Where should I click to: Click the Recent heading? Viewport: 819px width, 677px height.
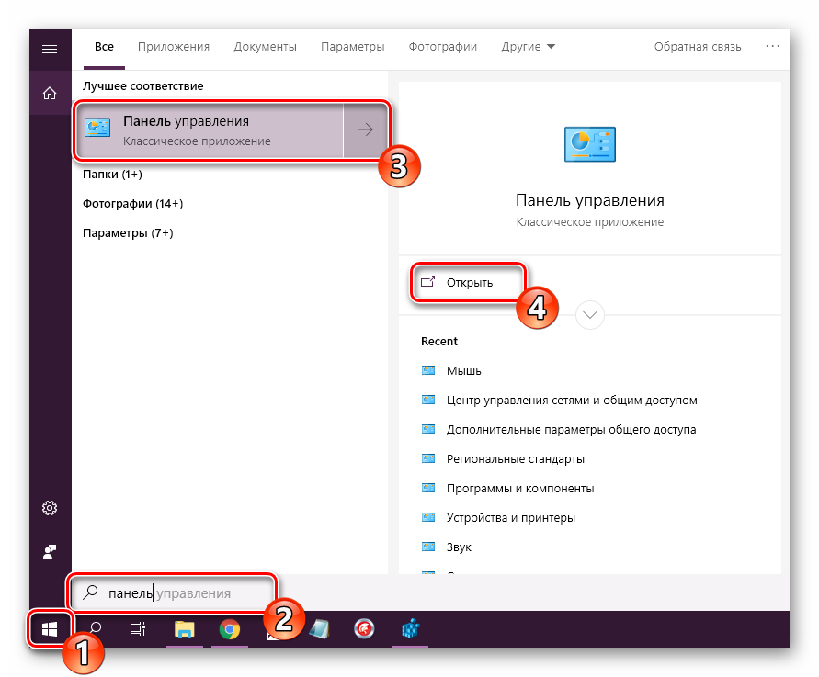coord(438,342)
